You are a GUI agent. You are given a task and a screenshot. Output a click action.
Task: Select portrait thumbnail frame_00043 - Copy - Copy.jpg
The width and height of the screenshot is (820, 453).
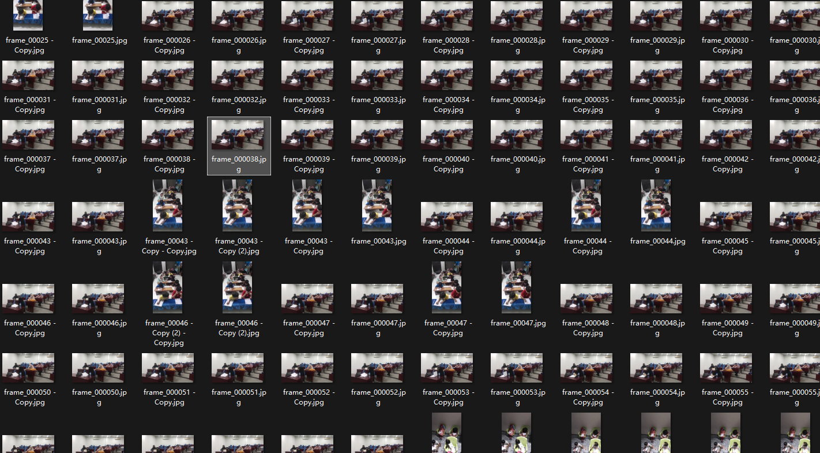tap(168, 205)
